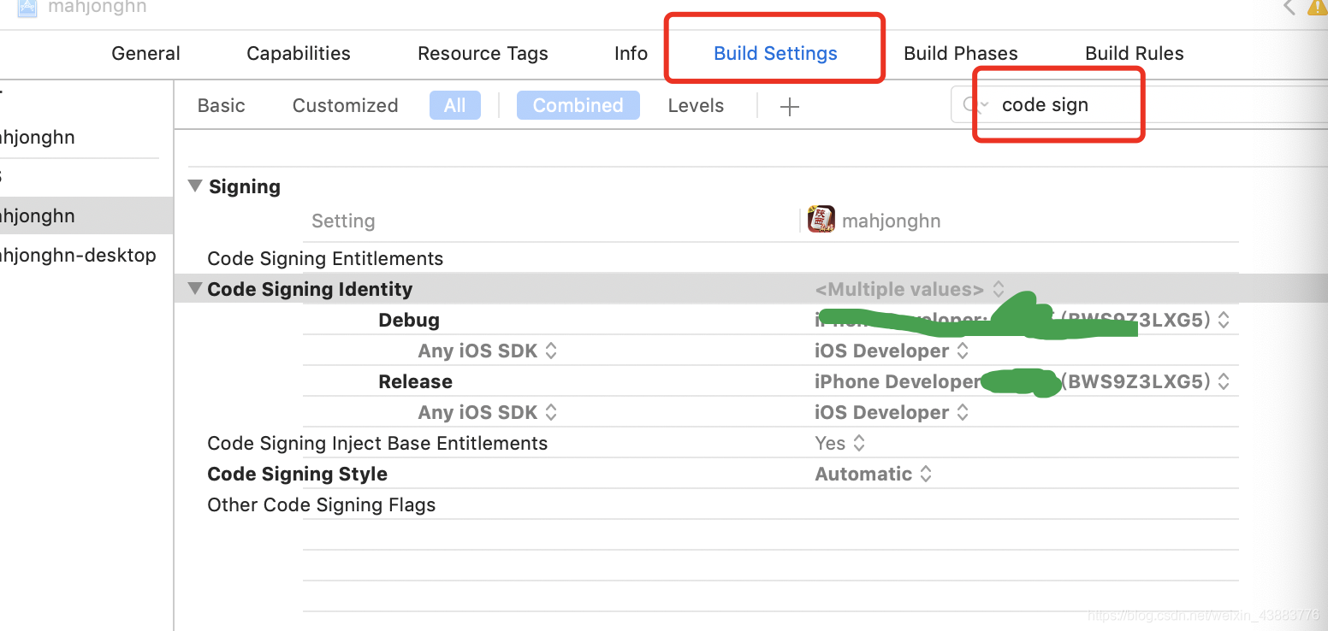Image resolution: width=1328 pixels, height=631 pixels.
Task: Click the search magnifier icon
Action: (x=970, y=105)
